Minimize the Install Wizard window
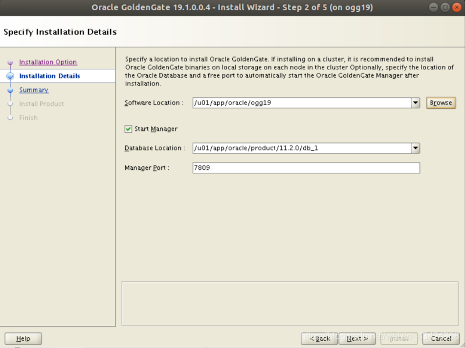The image size is (465, 348). (434, 7)
